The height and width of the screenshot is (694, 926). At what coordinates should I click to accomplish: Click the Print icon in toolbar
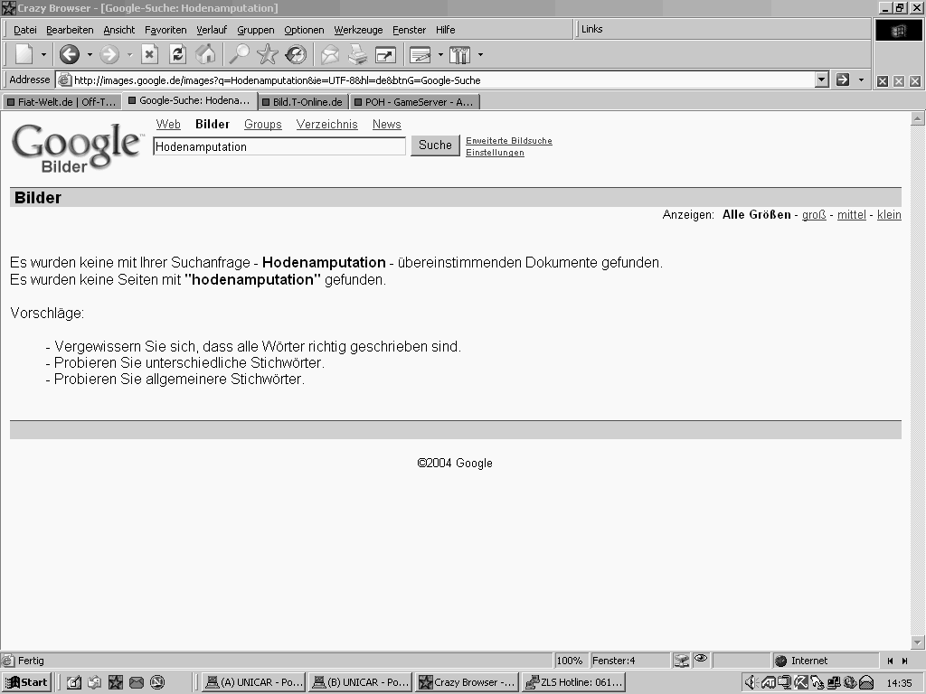coord(358,55)
